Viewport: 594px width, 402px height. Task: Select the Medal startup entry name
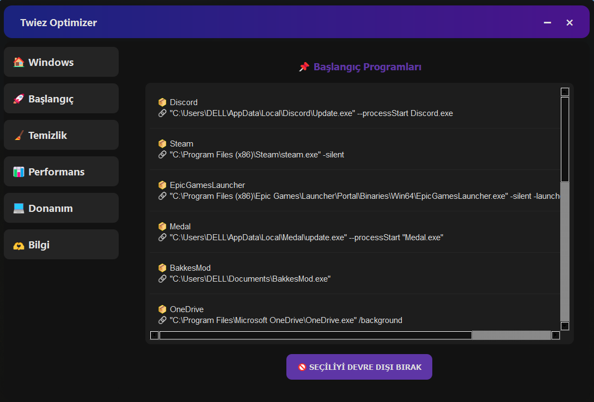click(x=180, y=226)
